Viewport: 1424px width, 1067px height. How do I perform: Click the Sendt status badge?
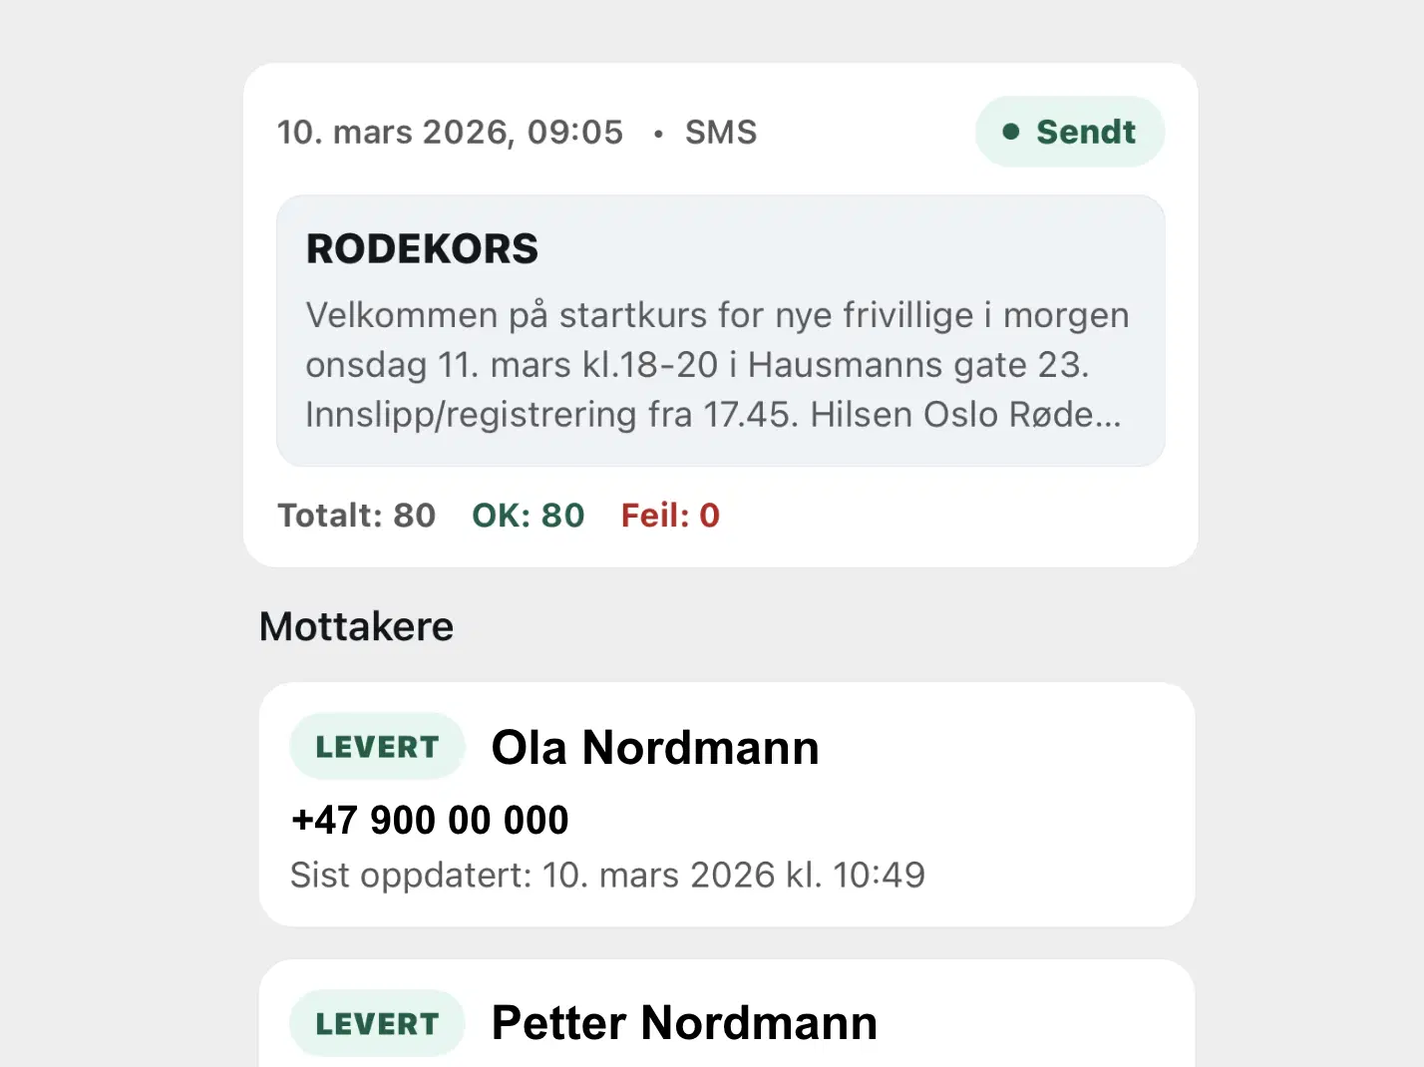(1070, 131)
